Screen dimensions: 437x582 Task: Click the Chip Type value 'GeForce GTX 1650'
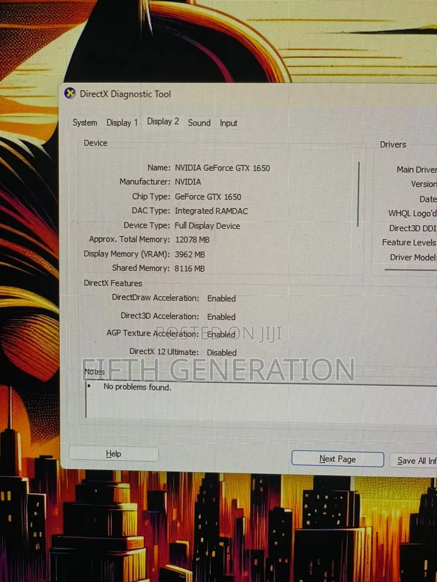tap(208, 197)
